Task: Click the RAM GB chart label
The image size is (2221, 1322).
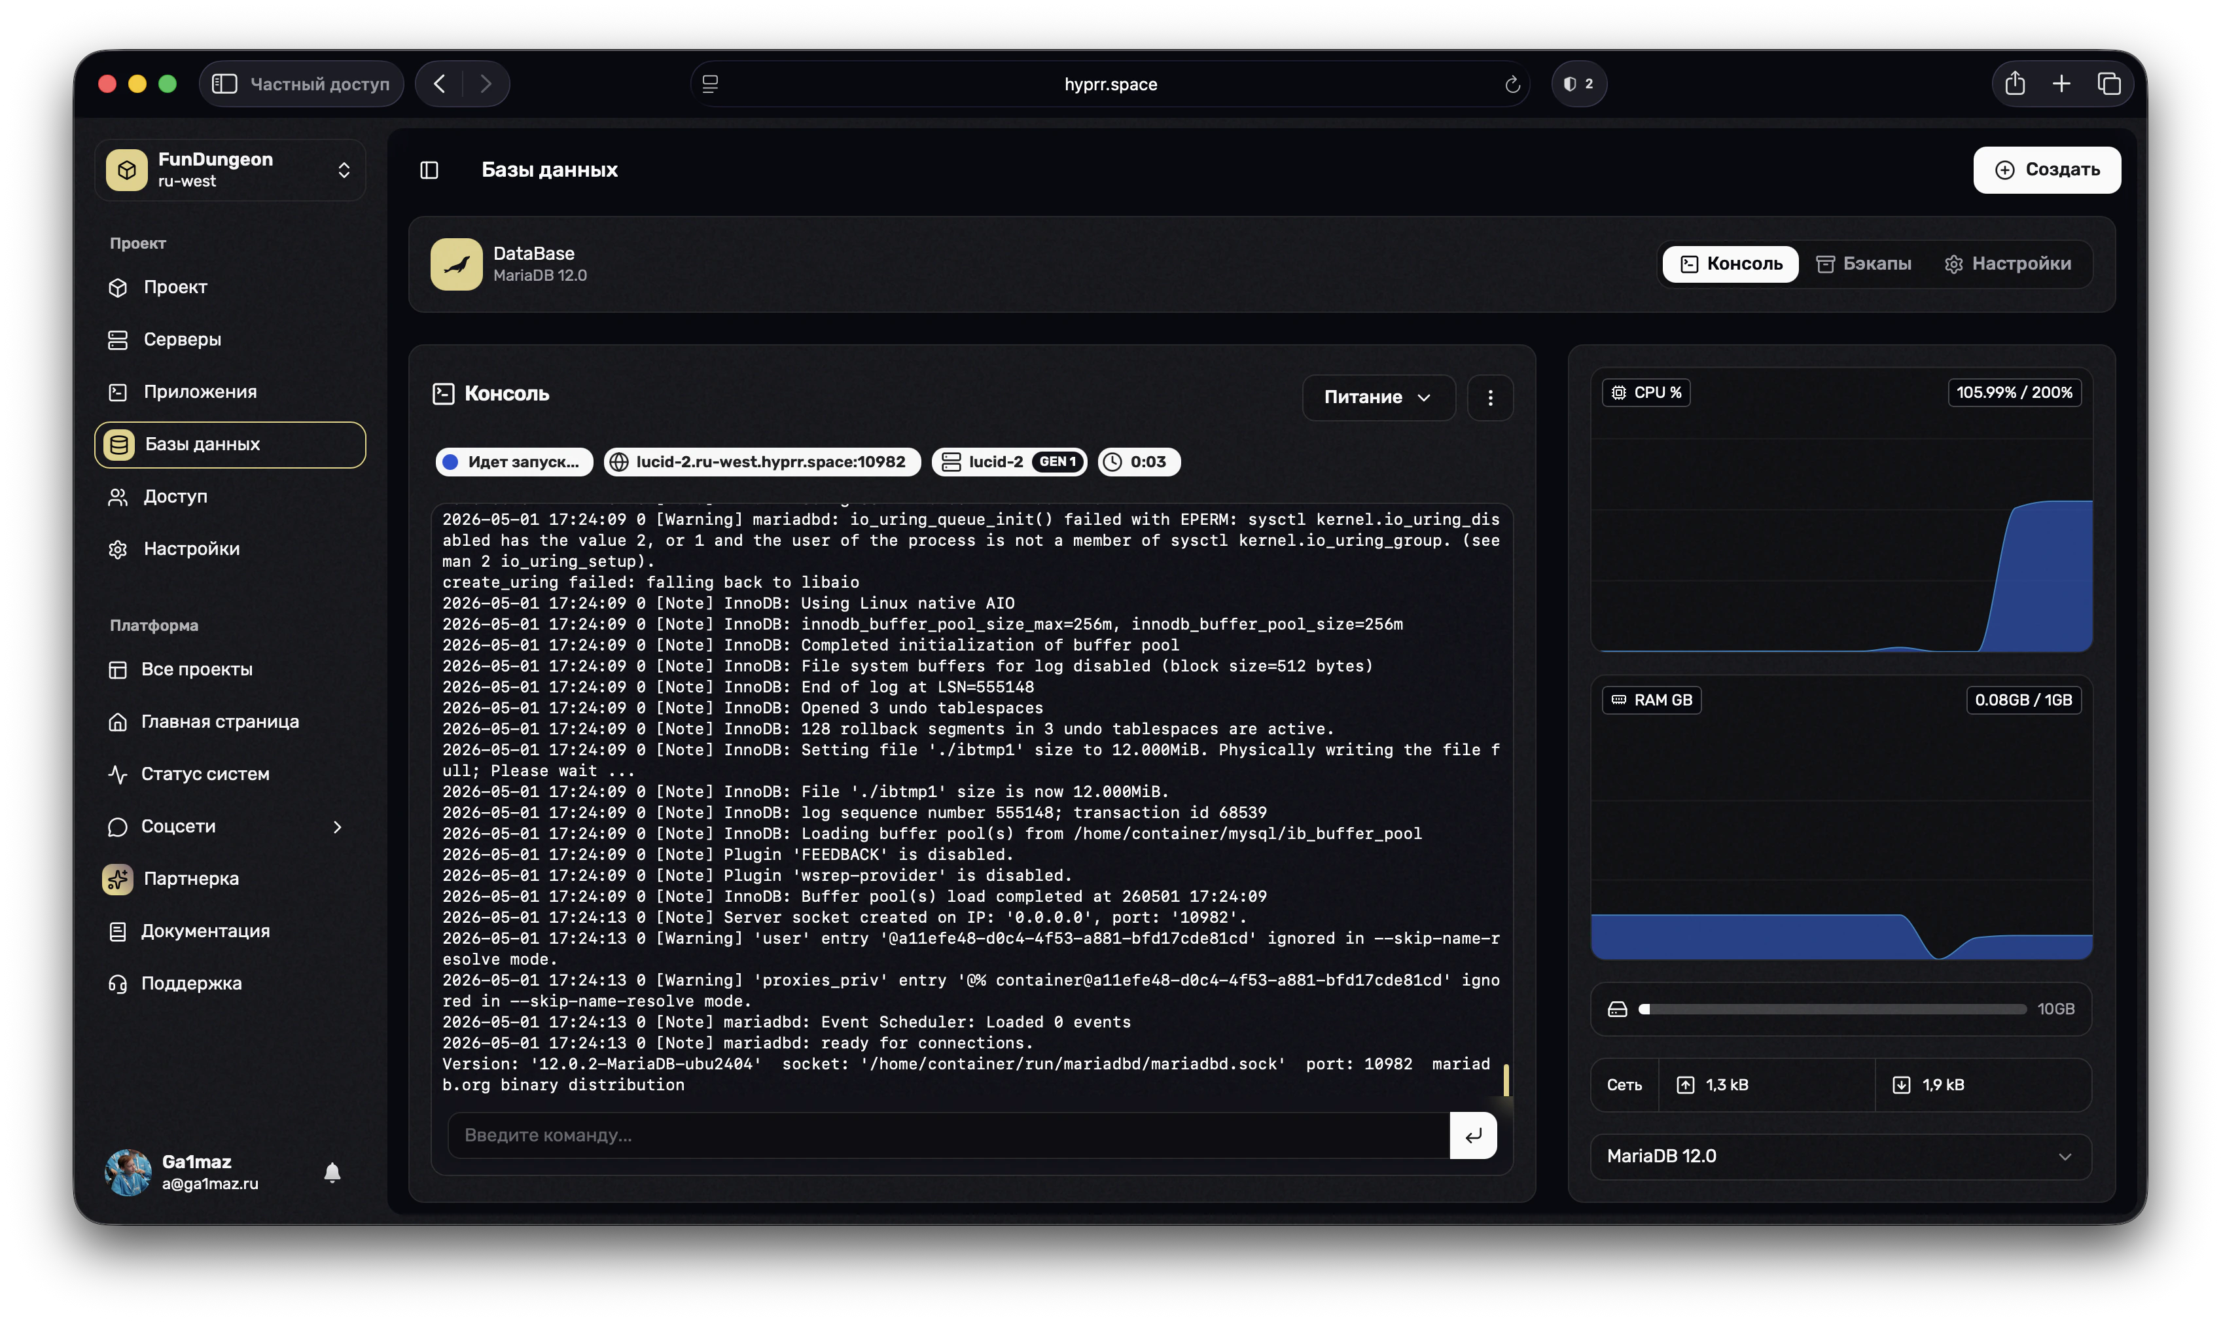Action: pos(1651,700)
